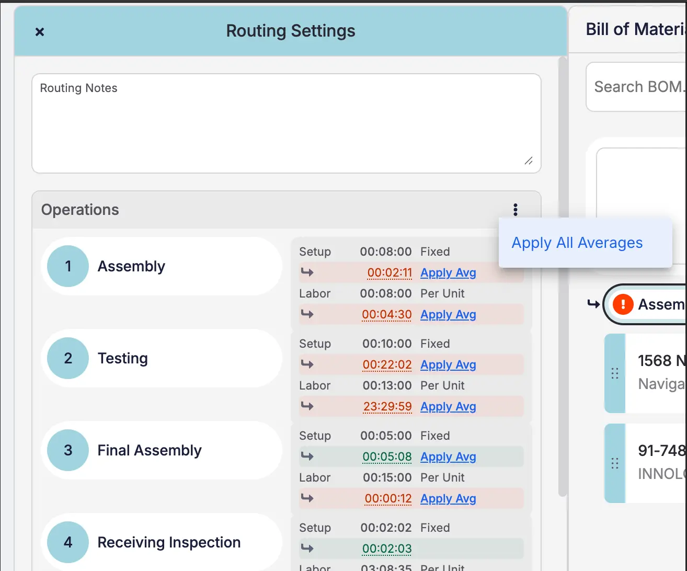Click Final Assembly labor time 00:15:00

coord(387,477)
